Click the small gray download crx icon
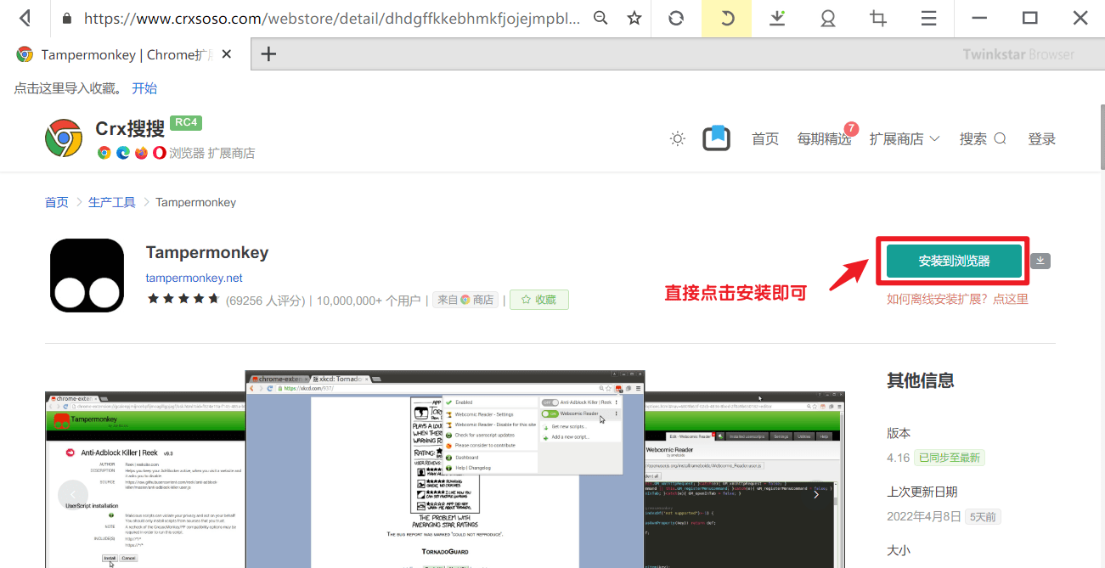 pyautogui.click(x=1040, y=261)
